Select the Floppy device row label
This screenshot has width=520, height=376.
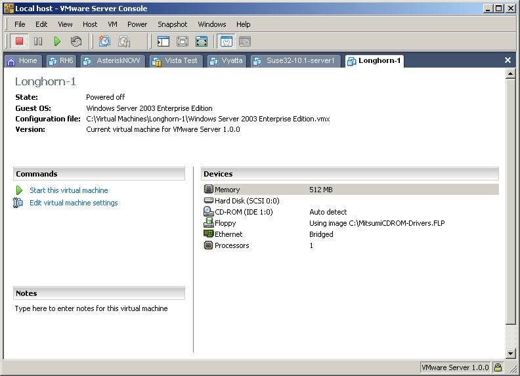click(x=225, y=223)
